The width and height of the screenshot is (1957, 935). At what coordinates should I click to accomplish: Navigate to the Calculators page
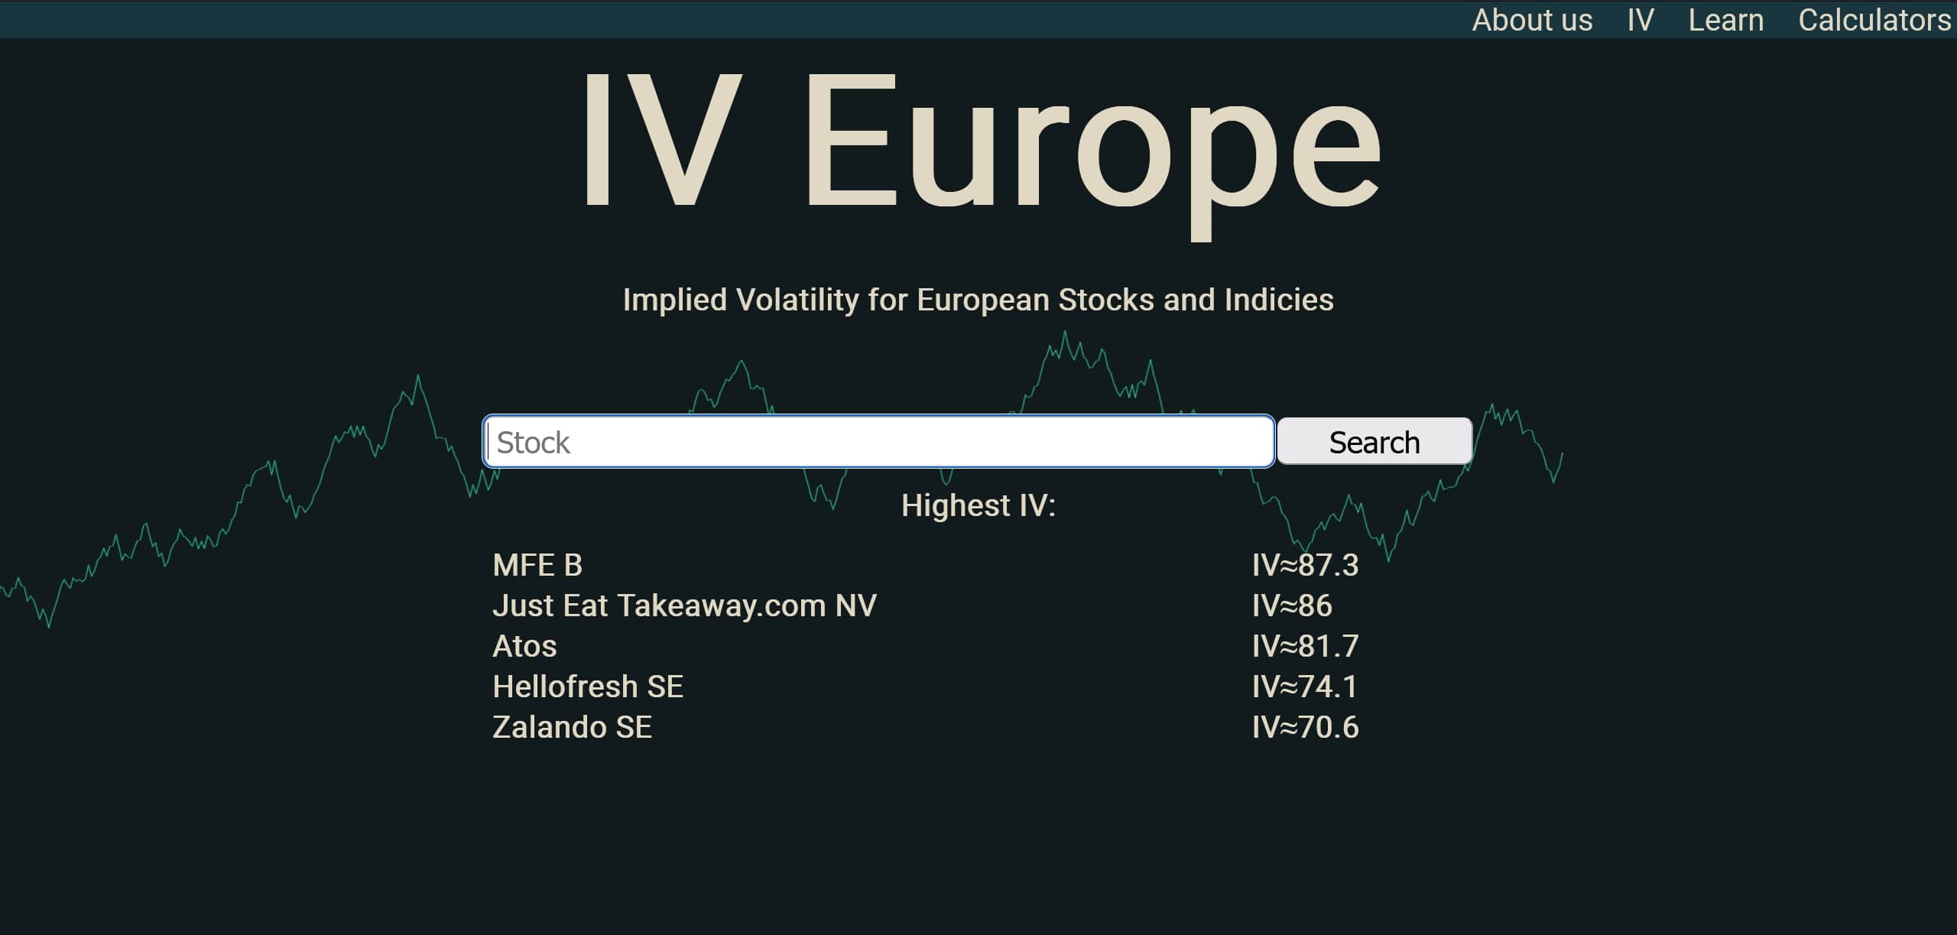tap(1874, 20)
